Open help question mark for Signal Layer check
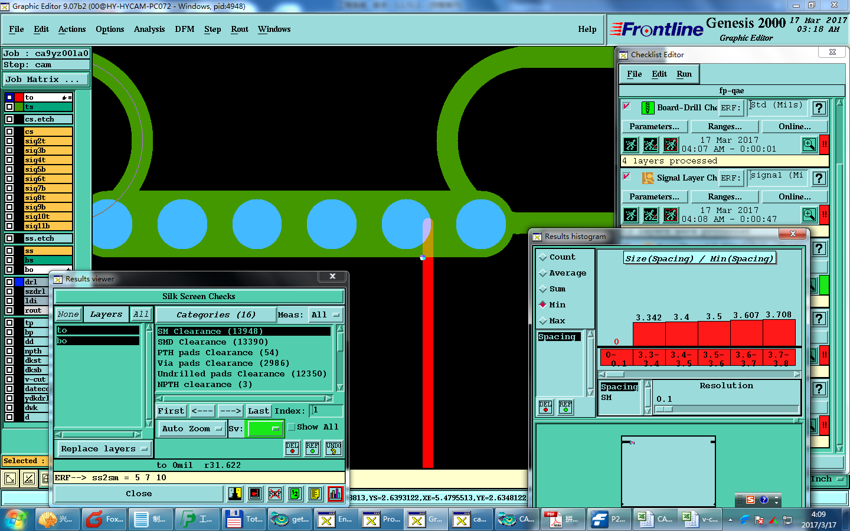The image size is (850, 531). pos(819,178)
